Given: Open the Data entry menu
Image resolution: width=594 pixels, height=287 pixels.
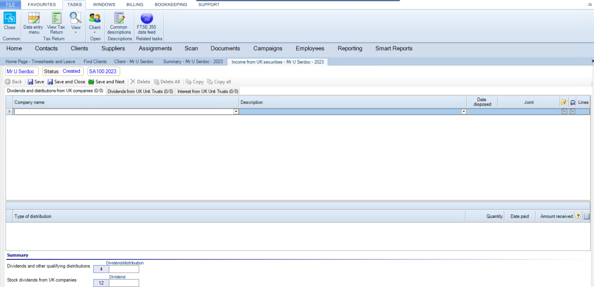Looking at the screenshot, I should coord(34,23).
